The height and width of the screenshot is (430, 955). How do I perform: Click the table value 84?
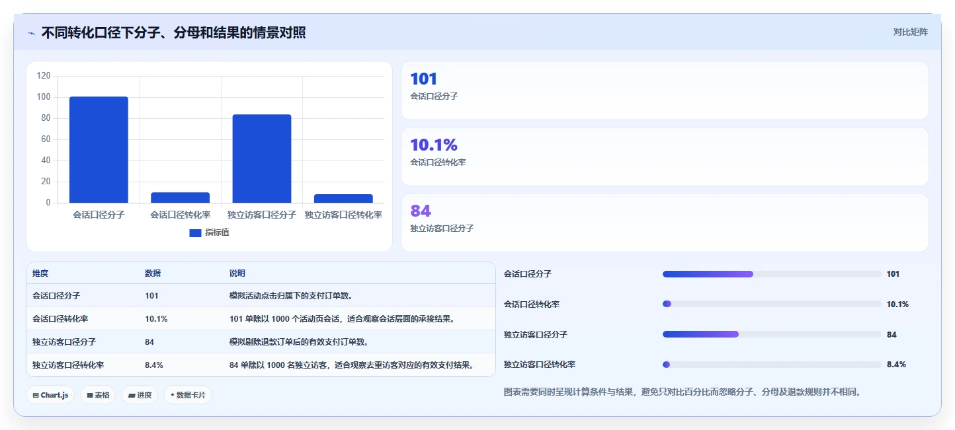(x=149, y=342)
